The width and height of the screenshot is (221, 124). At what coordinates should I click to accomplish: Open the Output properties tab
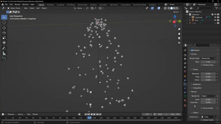click(185, 59)
